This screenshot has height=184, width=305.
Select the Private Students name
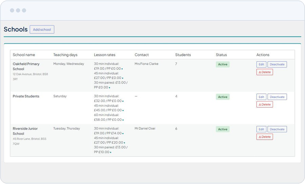[x=26, y=96]
